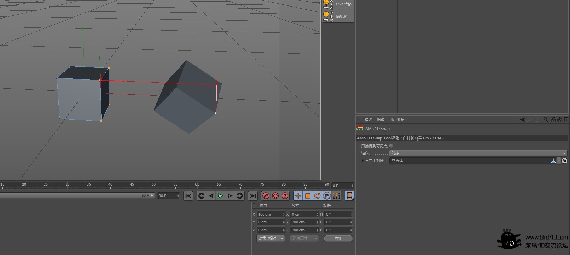Toggle position keyframe recording
The height and width of the screenshot is (255, 570).
[298, 196]
